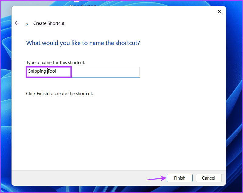Image resolution: width=243 pixels, height=193 pixels.
Task: Click the 'Click Finish to create the shortcut.' text
Action: [x=60, y=94]
